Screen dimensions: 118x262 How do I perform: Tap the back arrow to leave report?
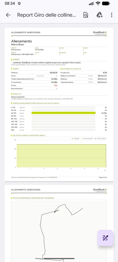[x=8, y=15]
